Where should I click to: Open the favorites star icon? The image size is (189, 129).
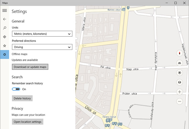click(4, 46)
